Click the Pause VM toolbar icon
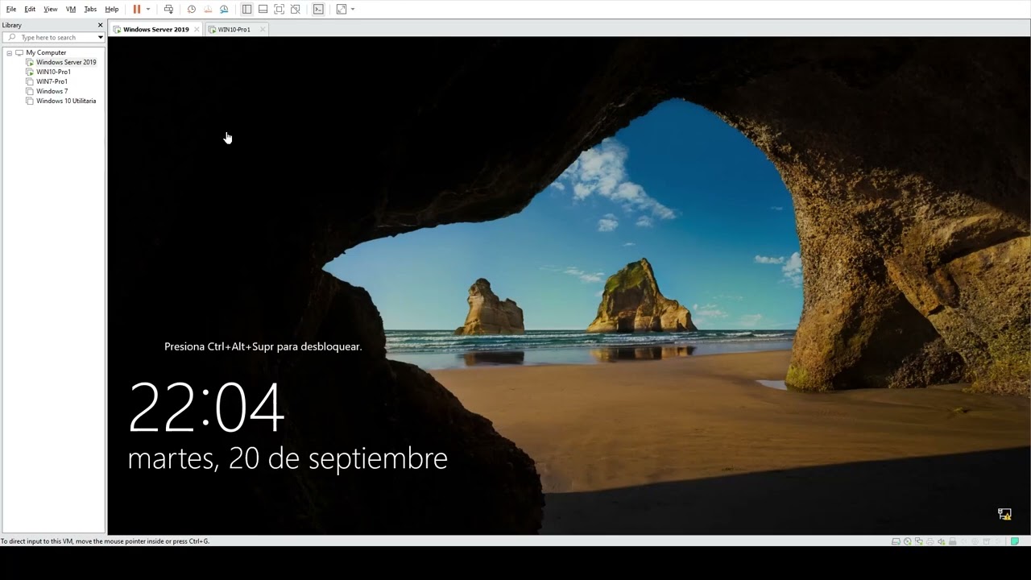 [x=136, y=9]
